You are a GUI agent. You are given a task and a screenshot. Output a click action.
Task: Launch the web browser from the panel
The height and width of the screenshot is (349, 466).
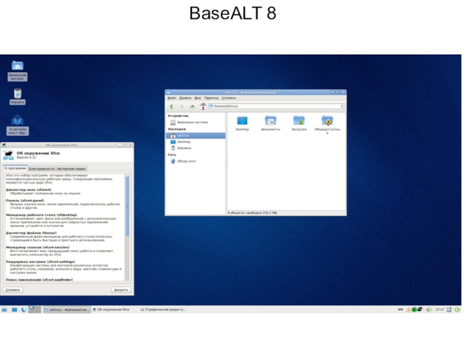[24, 309]
